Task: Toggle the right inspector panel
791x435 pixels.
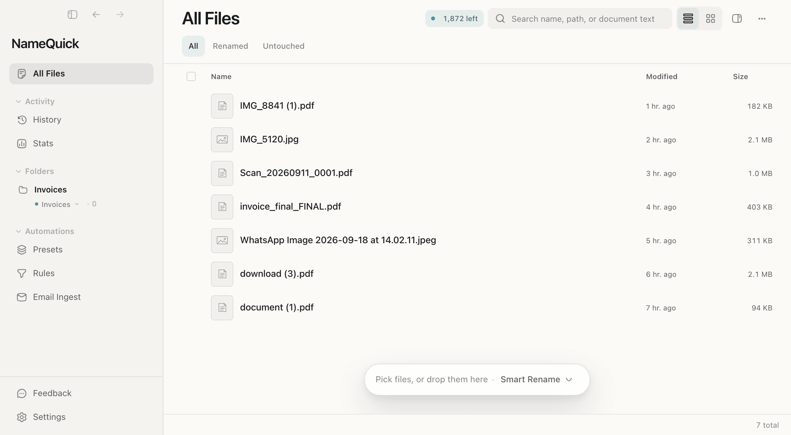Action: tap(737, 18)
